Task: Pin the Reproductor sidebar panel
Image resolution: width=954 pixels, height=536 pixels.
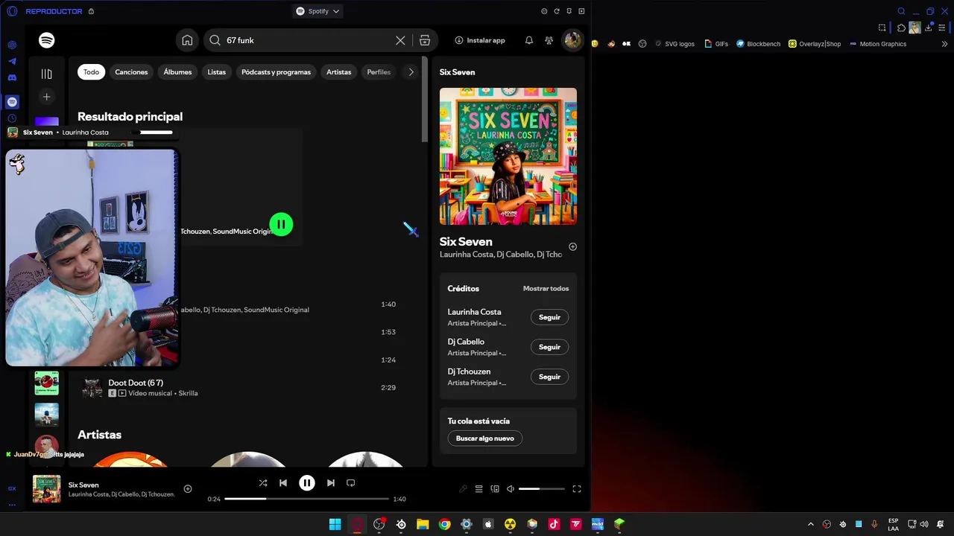Action: click(569, 11)
